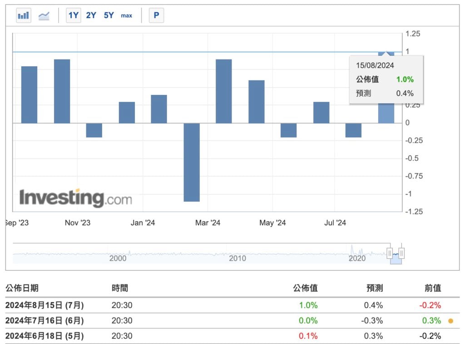Click the Investing.com watermark logo

pyautogui.click(x=75, y=199)
